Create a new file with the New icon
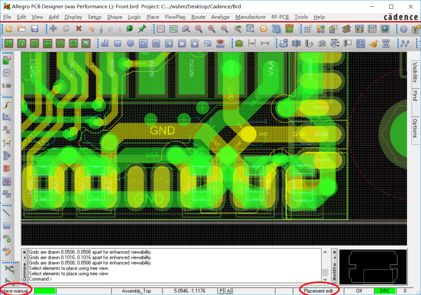Viewport: 421px width, 295px height. click(9, 29)
